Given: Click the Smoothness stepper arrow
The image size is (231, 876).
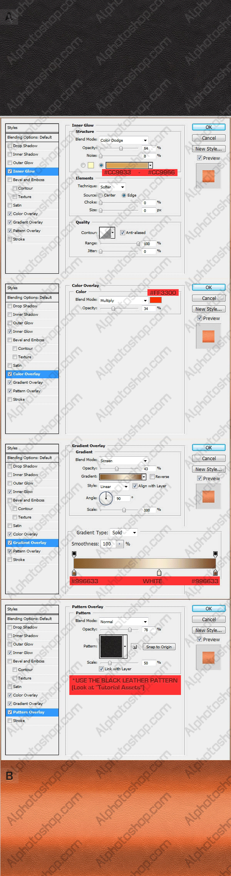Looking at the screenshot, I should pos(119,544).
